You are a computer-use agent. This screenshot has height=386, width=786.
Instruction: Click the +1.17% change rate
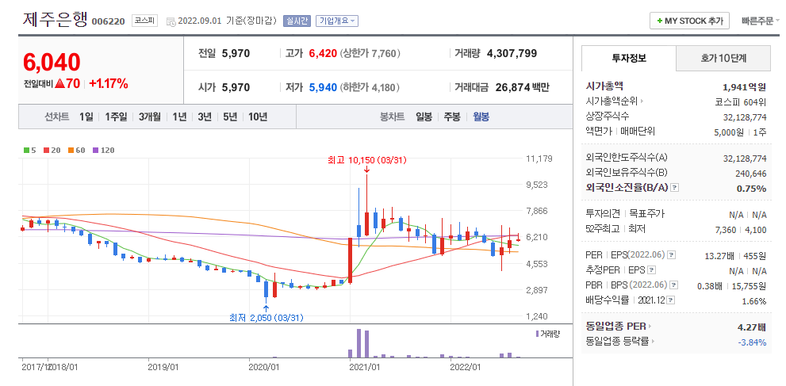coord(109,83)
